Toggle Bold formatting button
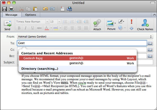Viewport: 157px width, 110px height. (x=19, y=28)
